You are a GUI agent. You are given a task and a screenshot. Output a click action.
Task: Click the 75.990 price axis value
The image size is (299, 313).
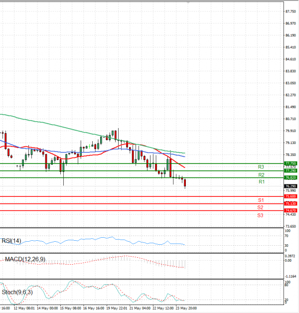click(x=291, y=191)
